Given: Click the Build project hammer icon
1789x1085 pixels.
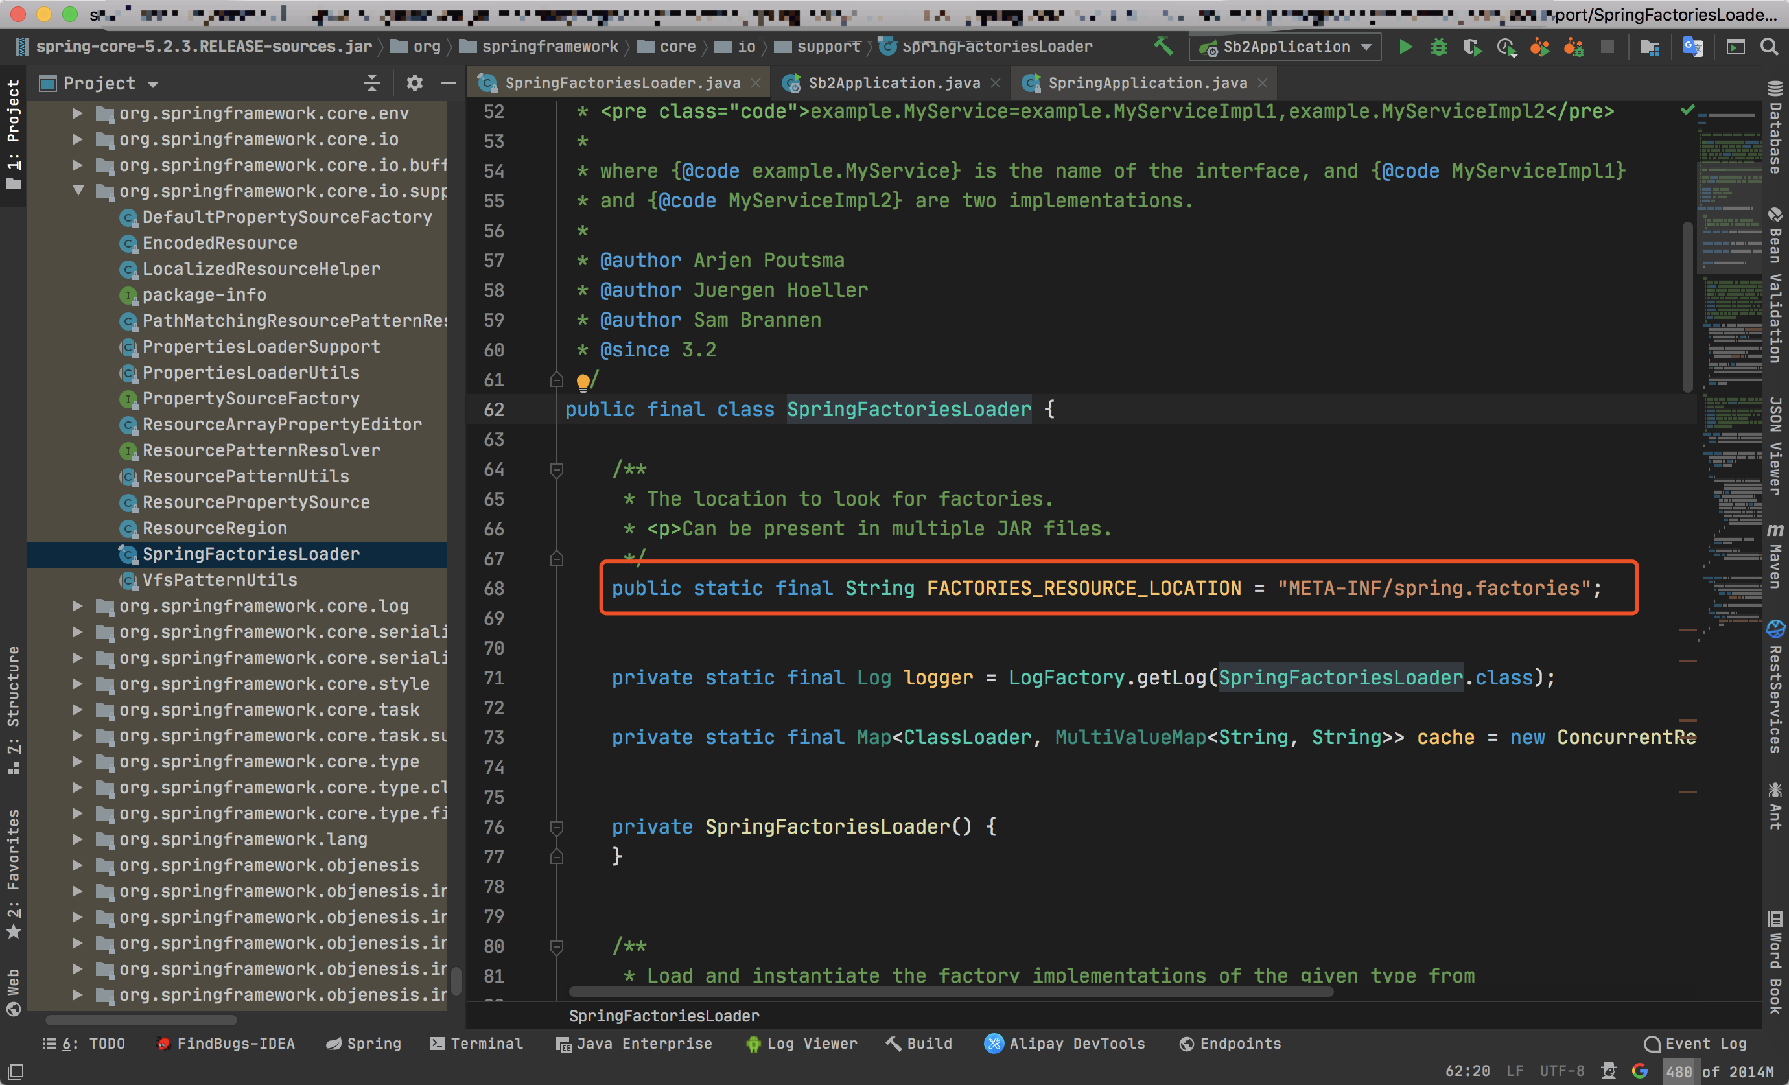Looking at the screenshot, I should click(x=1163, y=47).
